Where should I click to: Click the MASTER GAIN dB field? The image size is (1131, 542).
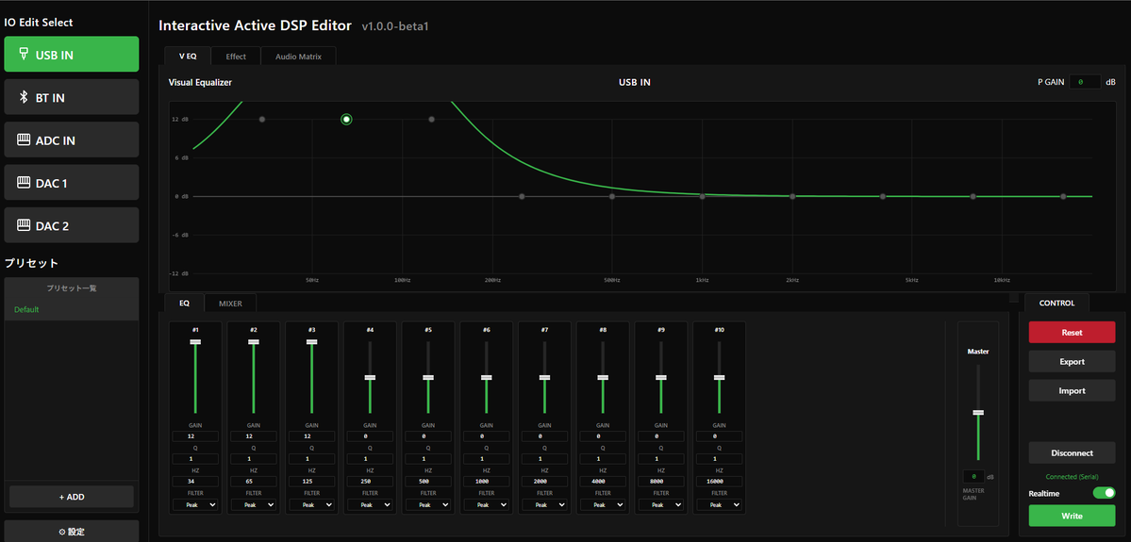click(973, 476)
